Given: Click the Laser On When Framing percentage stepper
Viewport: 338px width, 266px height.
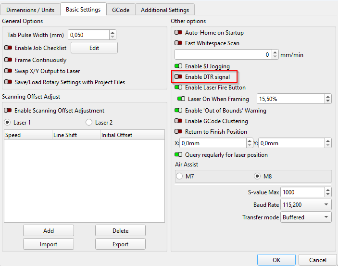Looking at the screenshot, I should click(x=327, y=99).
